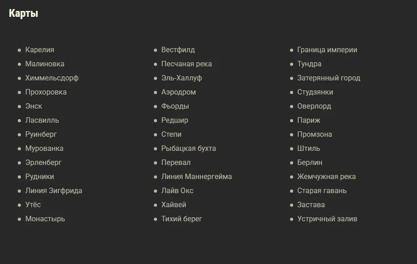Click the Линия Зигфрида link
The width and height of the screenshot is (417, 264).
[54, 191]
